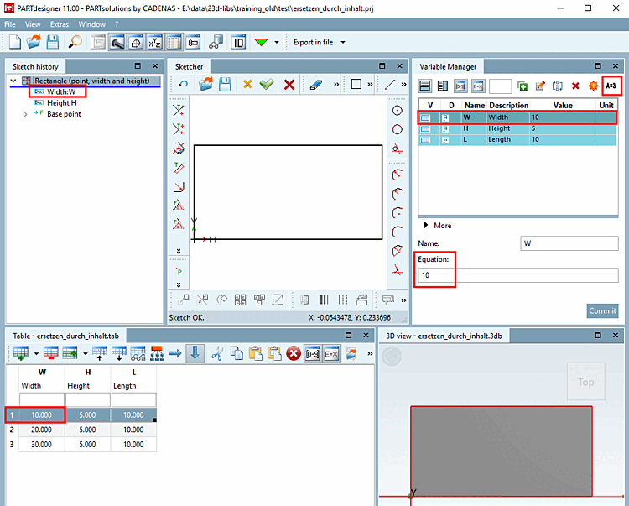Screen dimensions: 629x506
Task: Open the Export in file dropdown arrow
Action: (343, 42)
